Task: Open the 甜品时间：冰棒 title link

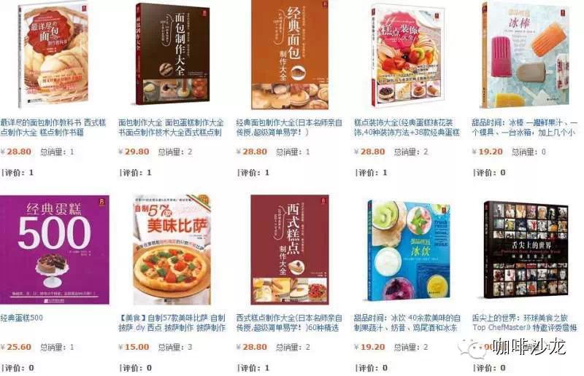Action: [525, 128]
